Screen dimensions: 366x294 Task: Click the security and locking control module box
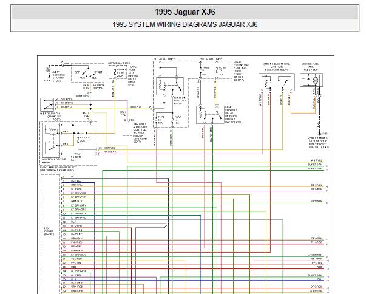(x=127, y=129)
